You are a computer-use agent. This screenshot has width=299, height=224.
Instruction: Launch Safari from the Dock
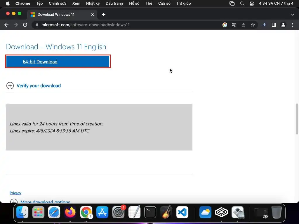click(54, 212)
